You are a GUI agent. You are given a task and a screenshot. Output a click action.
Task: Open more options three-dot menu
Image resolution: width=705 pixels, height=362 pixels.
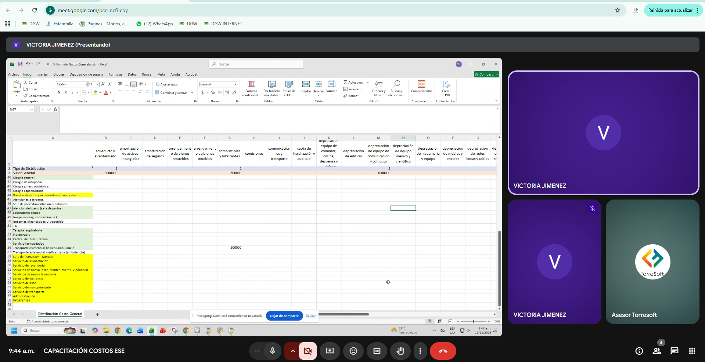420,351
